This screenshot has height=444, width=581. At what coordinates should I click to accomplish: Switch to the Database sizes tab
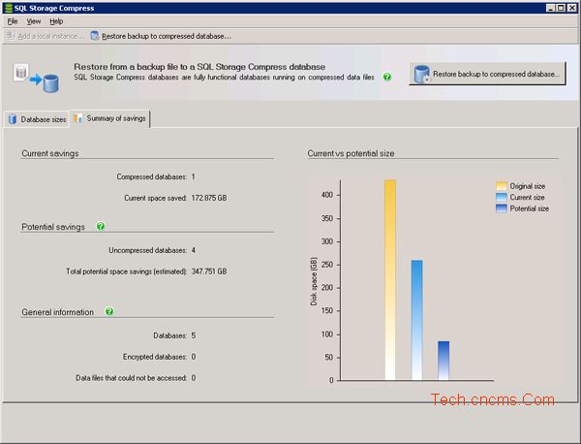pyautogui.click(x=37, y=119)
